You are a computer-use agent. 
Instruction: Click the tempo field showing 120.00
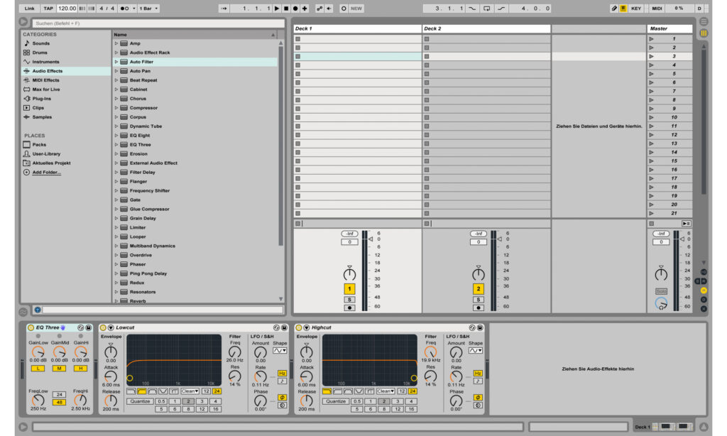click(67, 9)
